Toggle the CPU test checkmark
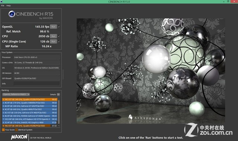The width and height of the screenshot is (238, 141). (x=59, y=36)
